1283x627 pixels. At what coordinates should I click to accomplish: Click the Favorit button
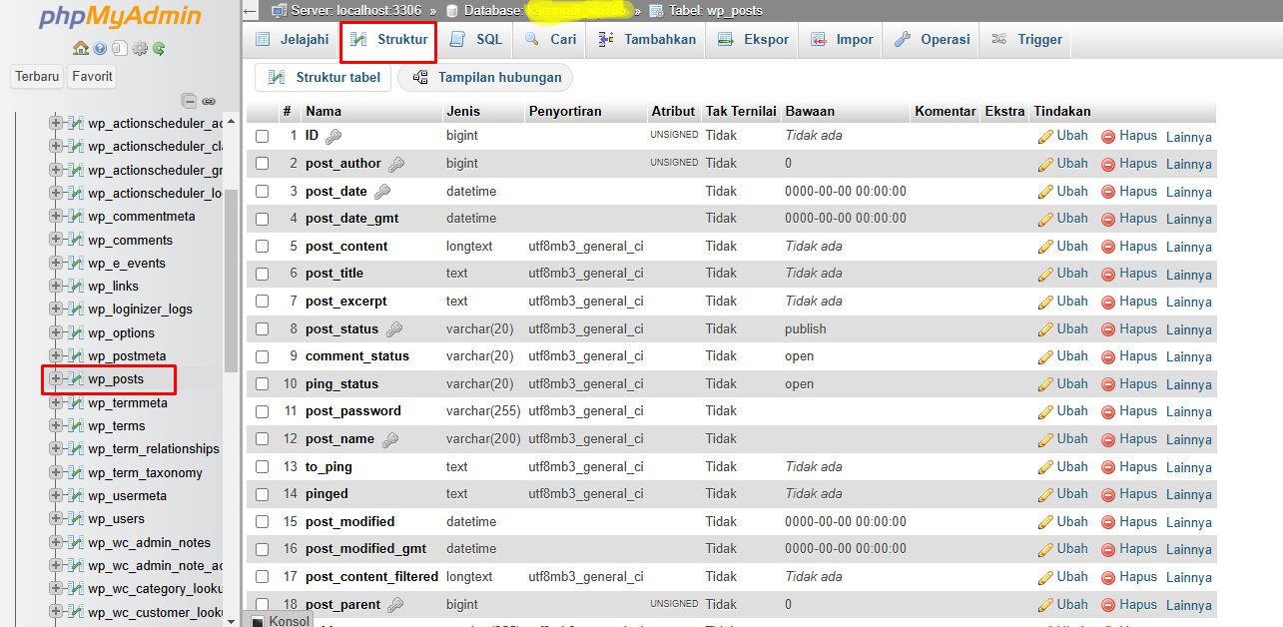click(92, 76)
